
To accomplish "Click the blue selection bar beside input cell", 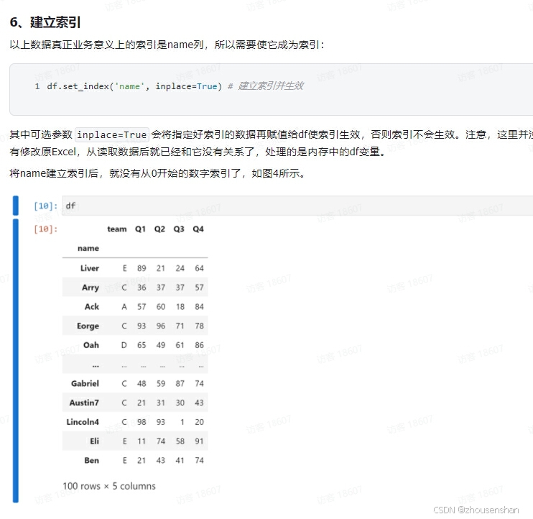I will click(x=16, y=206).
